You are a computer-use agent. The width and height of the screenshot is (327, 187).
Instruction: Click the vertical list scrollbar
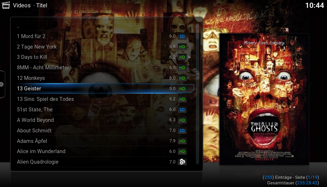coord(198,94)
